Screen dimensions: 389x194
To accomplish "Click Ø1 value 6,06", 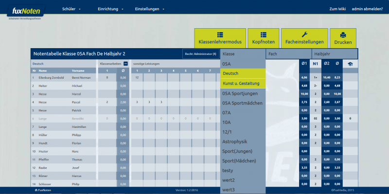I will coord(304,78).
